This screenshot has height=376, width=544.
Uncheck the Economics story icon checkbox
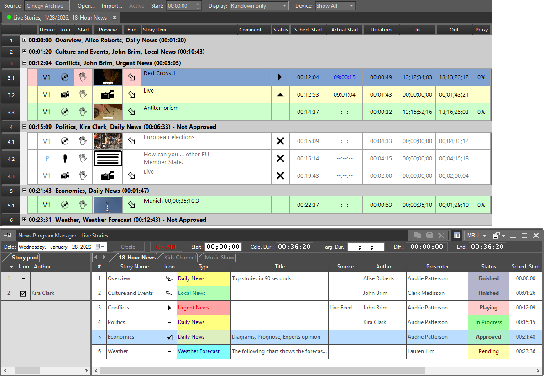[169, 337]
